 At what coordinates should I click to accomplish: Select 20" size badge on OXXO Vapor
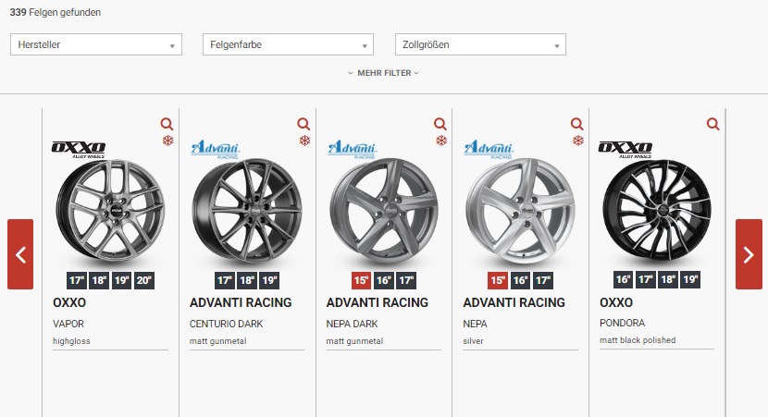coord(143,281)
